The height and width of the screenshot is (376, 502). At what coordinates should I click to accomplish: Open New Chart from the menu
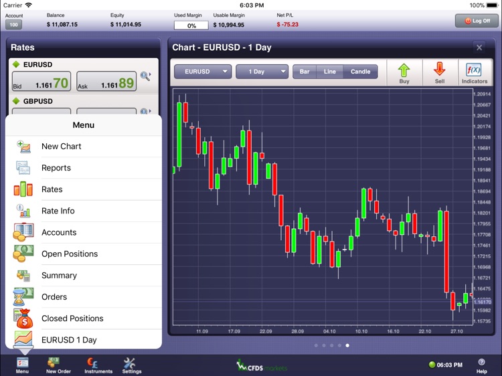[x=84, y=147]
